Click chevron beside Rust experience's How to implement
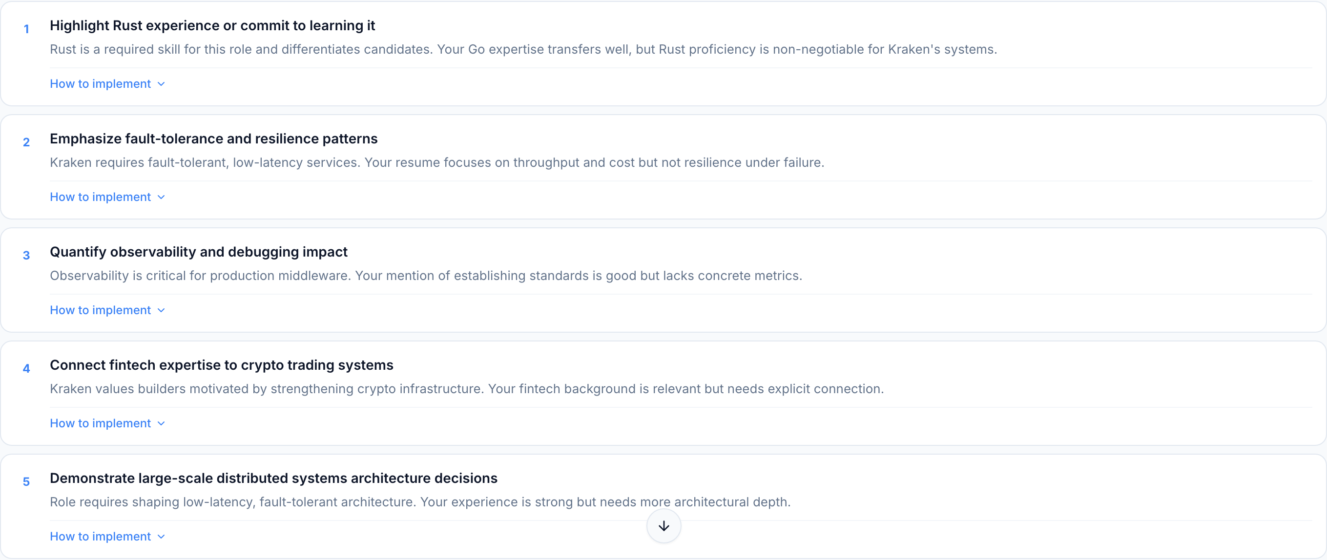Image resolution: width=1327 pixels, height=560 pixels. 161,84
